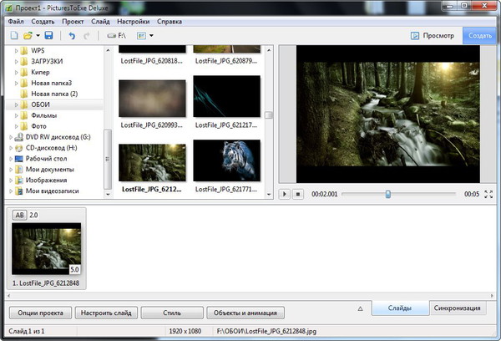Click the preview playback position slider

(387, 194)
